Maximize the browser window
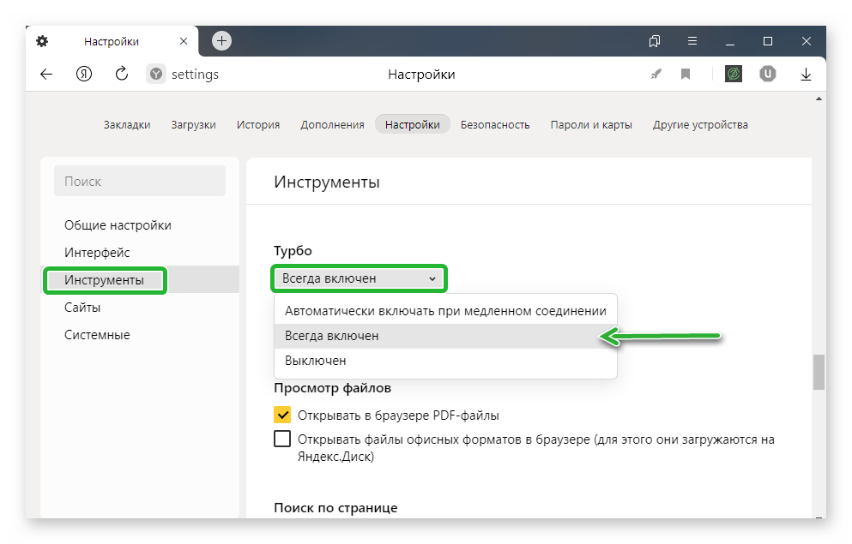The width and height of the screenshot is (852, 544). 768,41
